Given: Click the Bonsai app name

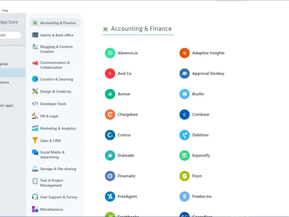Looking at the screenshot, I should [x=124, y=94].
